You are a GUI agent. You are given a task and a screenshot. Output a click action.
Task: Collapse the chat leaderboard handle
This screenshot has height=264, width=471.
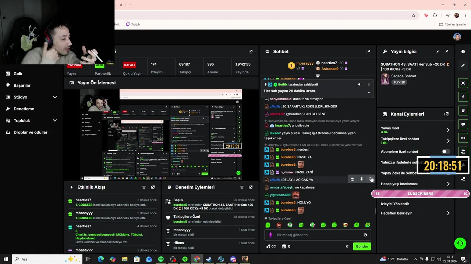[318, 76]
